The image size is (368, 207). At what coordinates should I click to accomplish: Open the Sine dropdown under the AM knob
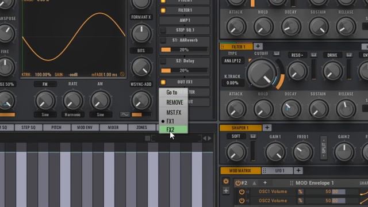[100, 115]
